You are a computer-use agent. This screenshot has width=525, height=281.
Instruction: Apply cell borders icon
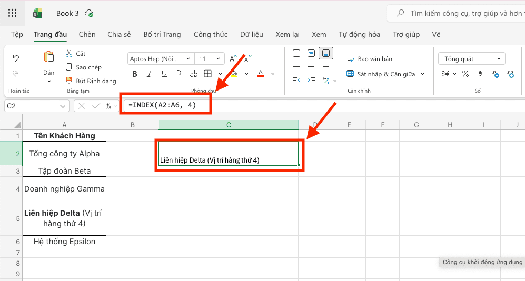coord(208,74)
